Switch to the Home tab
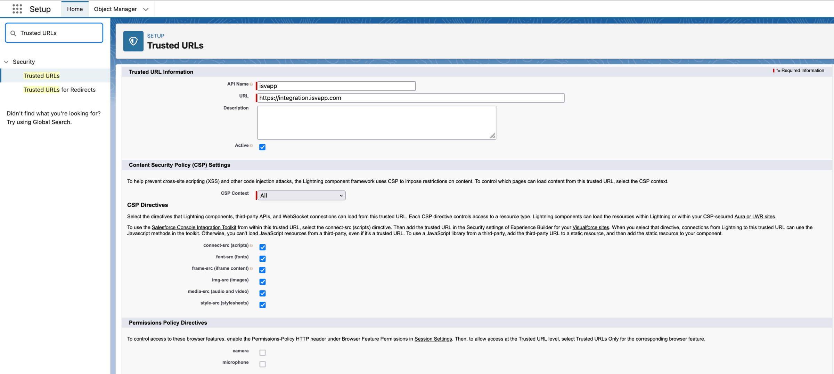This screenshot has width=834, height=374. pos(75,9)
